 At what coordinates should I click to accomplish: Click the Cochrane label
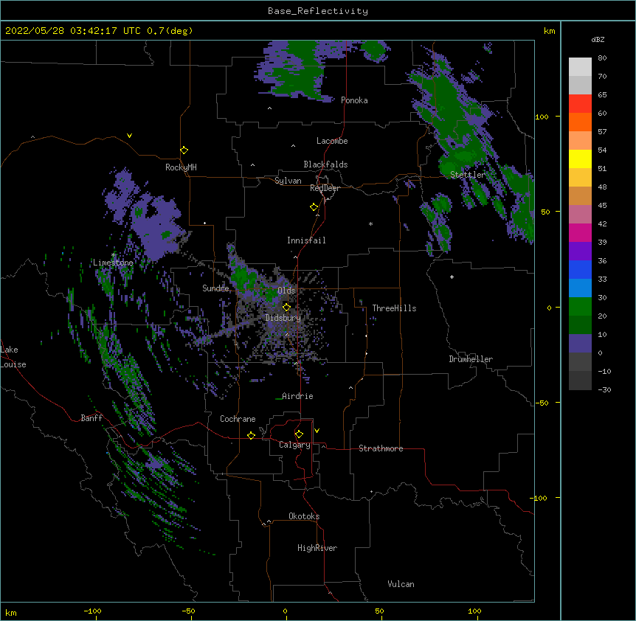(x=238, y=419)
